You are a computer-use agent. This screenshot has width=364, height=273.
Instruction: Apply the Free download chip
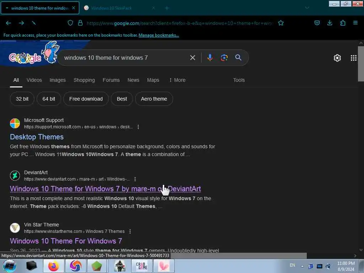(x=86, y=99)
